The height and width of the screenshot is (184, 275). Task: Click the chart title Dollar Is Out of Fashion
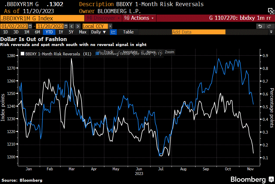(x=34, y=39)
